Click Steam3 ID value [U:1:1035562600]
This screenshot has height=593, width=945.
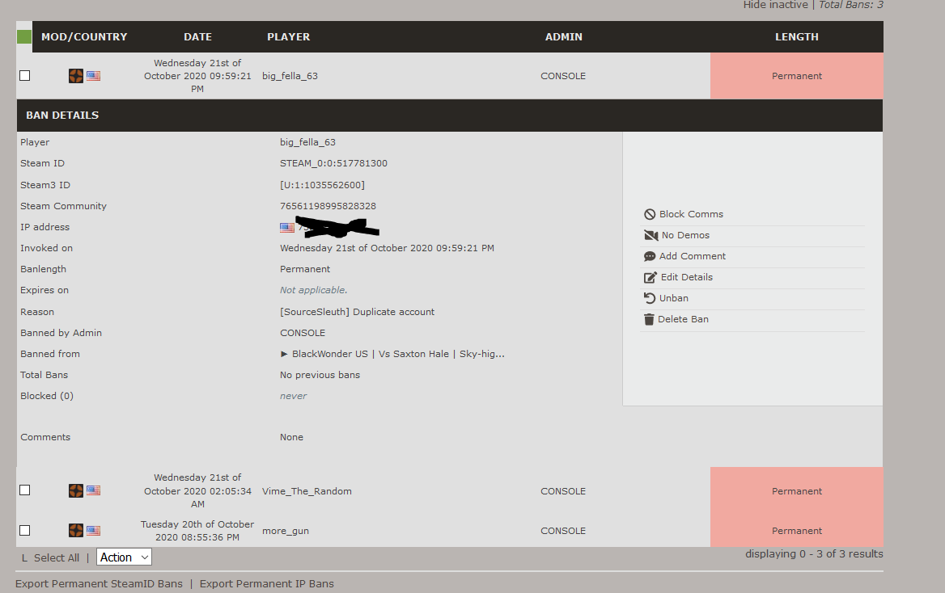tap(323, 185)
